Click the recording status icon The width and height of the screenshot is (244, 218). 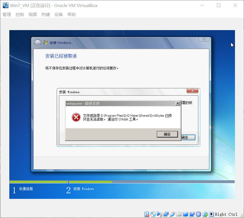(192, 214)
